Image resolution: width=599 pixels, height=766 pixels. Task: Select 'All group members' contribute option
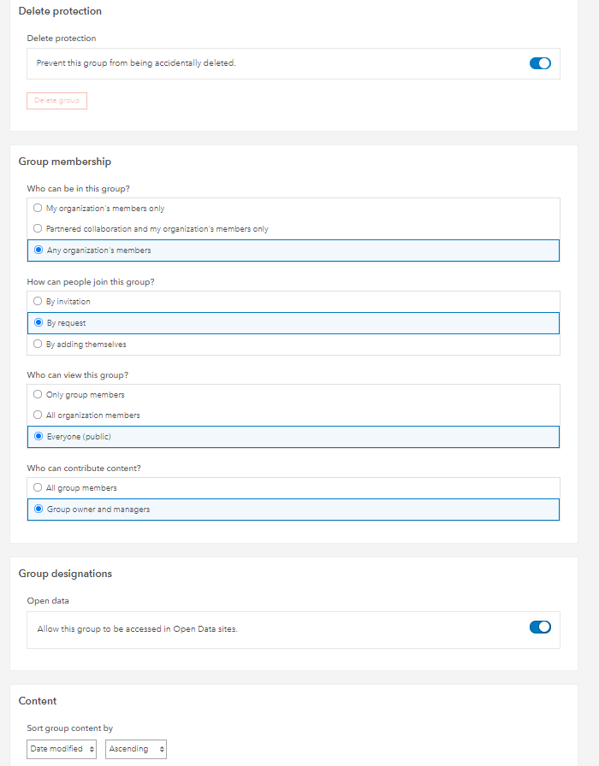click(x=38, y=488)
